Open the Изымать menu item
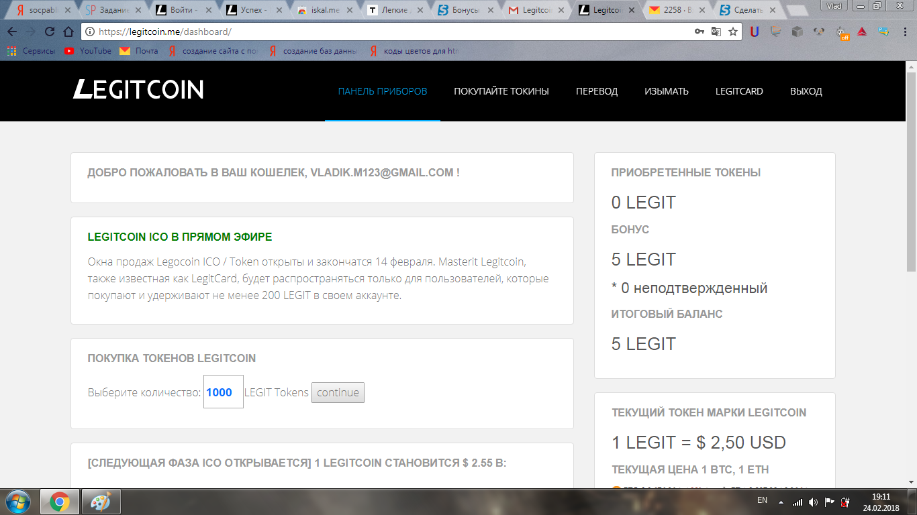This screenshot has width=917, height=515. pos(667,91)
